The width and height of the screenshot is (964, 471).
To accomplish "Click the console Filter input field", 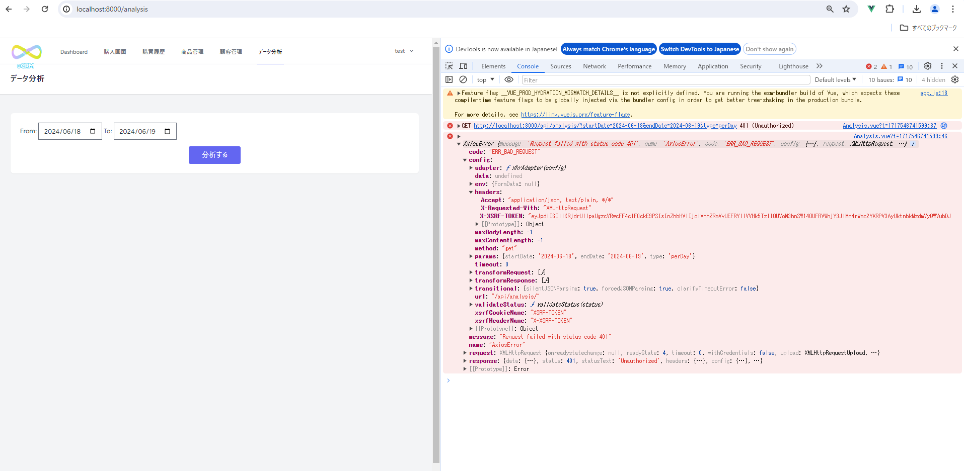I will click(665, 80).
